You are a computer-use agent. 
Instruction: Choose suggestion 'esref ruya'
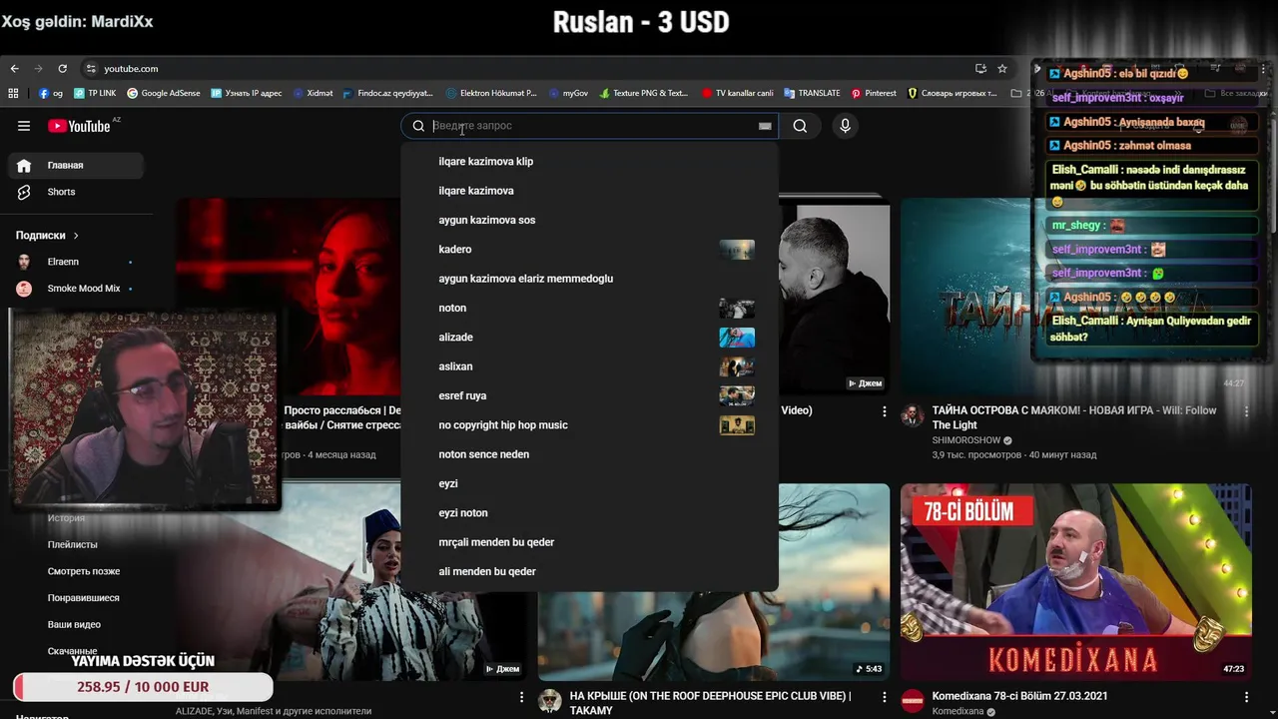point(589,395)
